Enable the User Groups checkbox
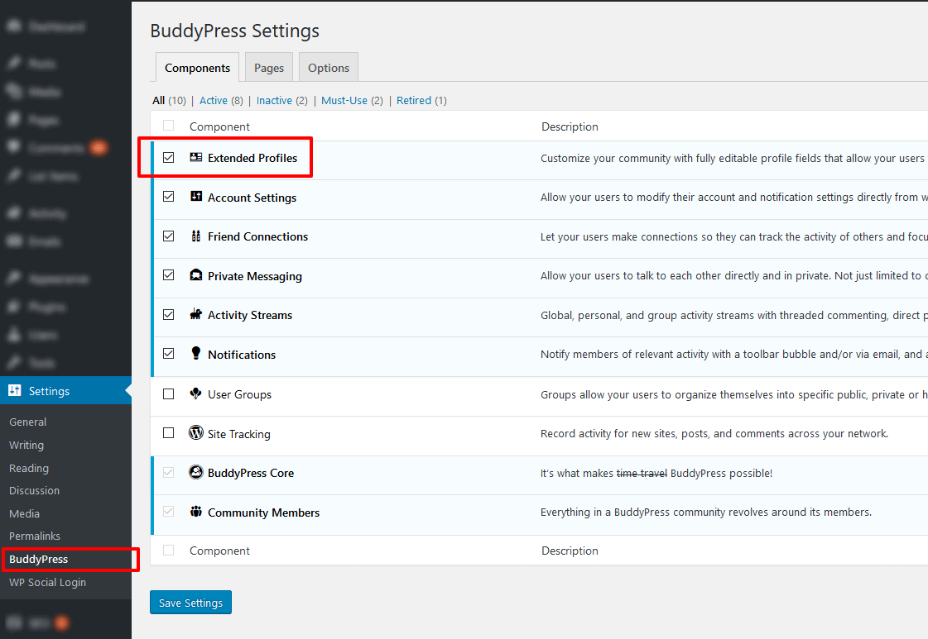 pos(169,393)
